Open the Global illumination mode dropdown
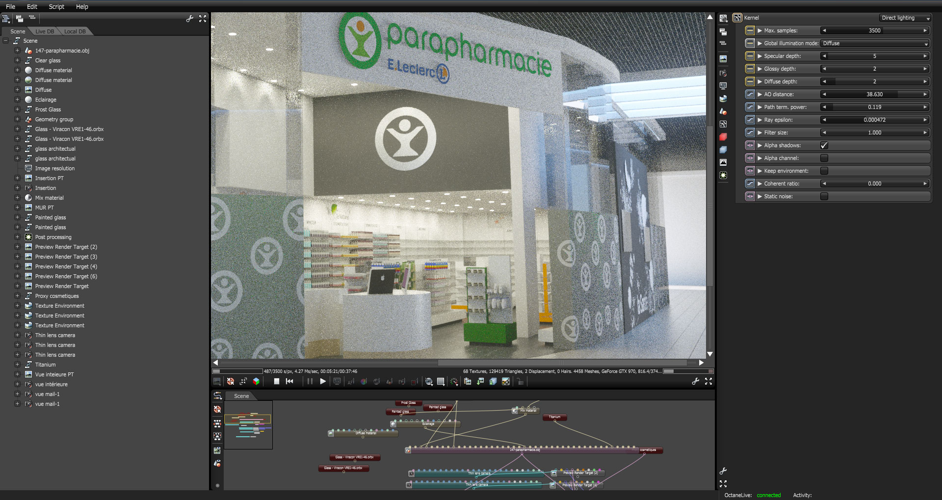The image size is (942, 500). click(x=875, y=43)
